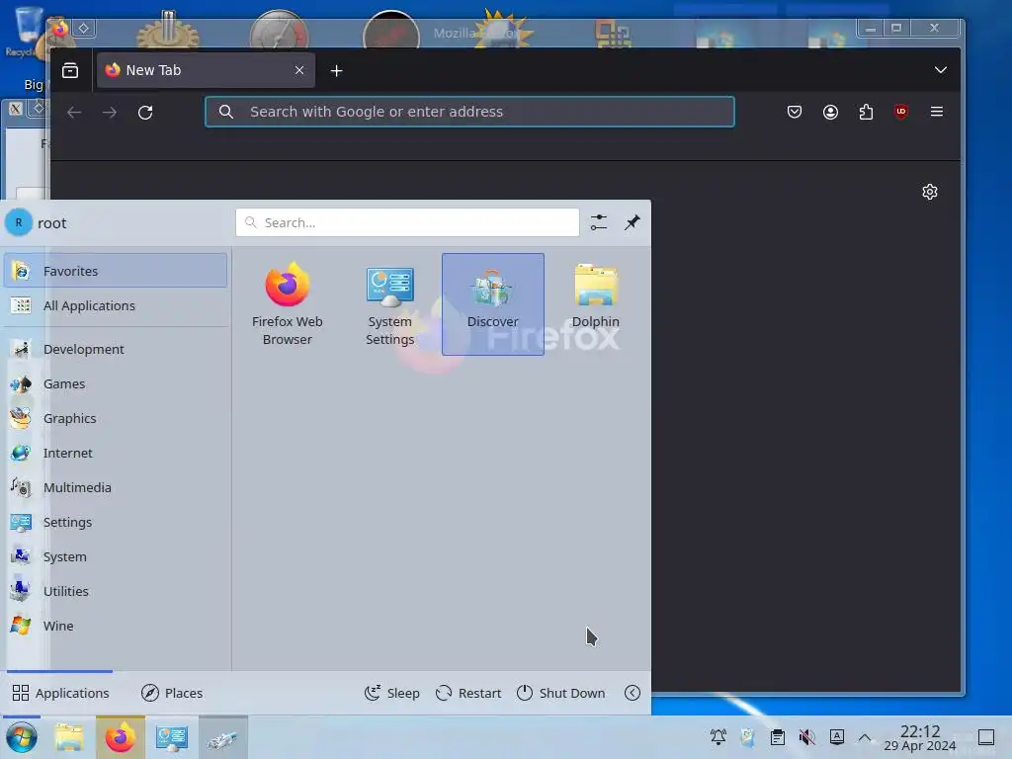
Task: Open uBlock Origin extension icon
Action: coord(901,112)
